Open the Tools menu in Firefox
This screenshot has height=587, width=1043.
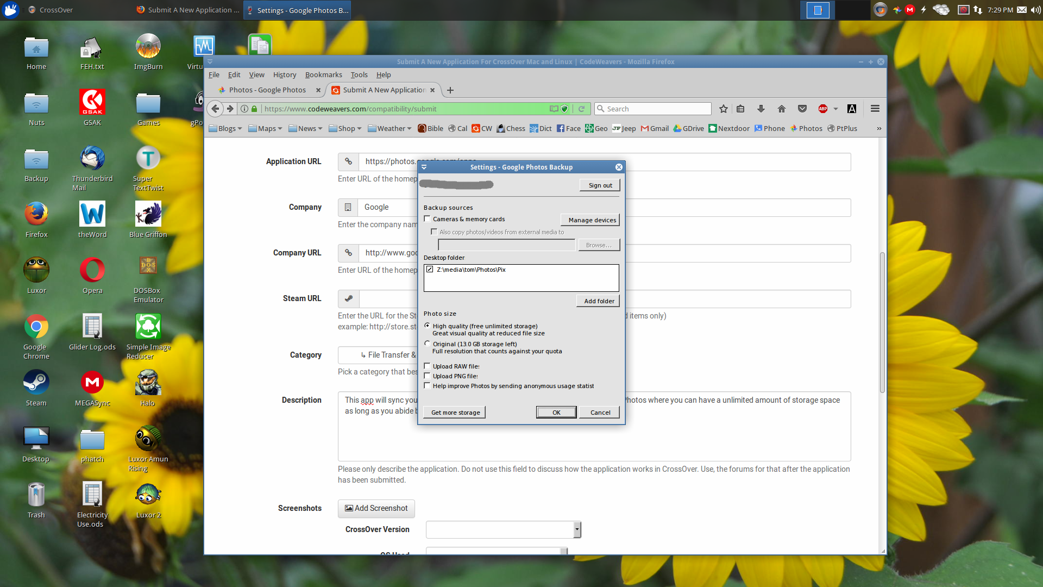pos(359,75)
